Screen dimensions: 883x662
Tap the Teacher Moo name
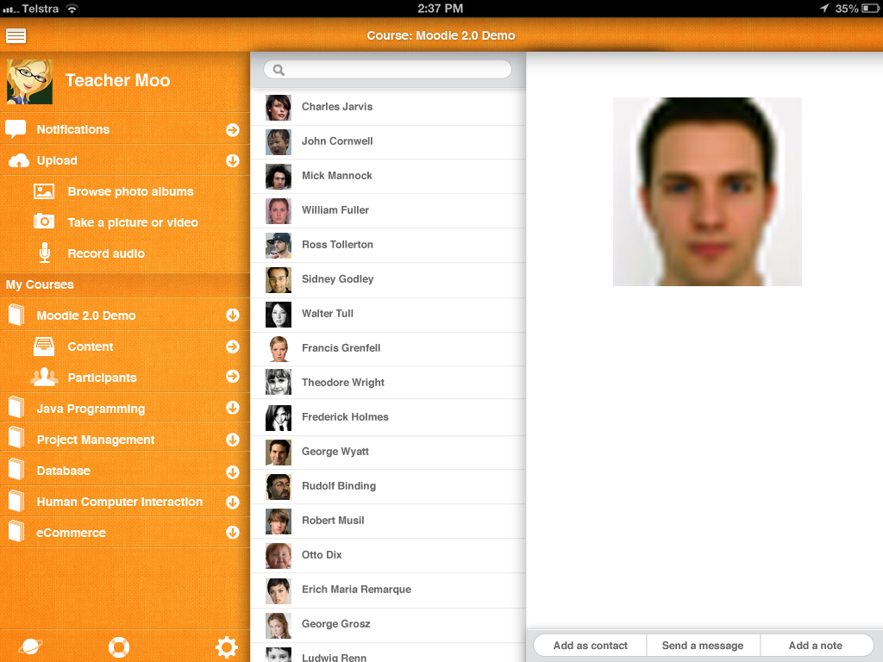(117, 80)
